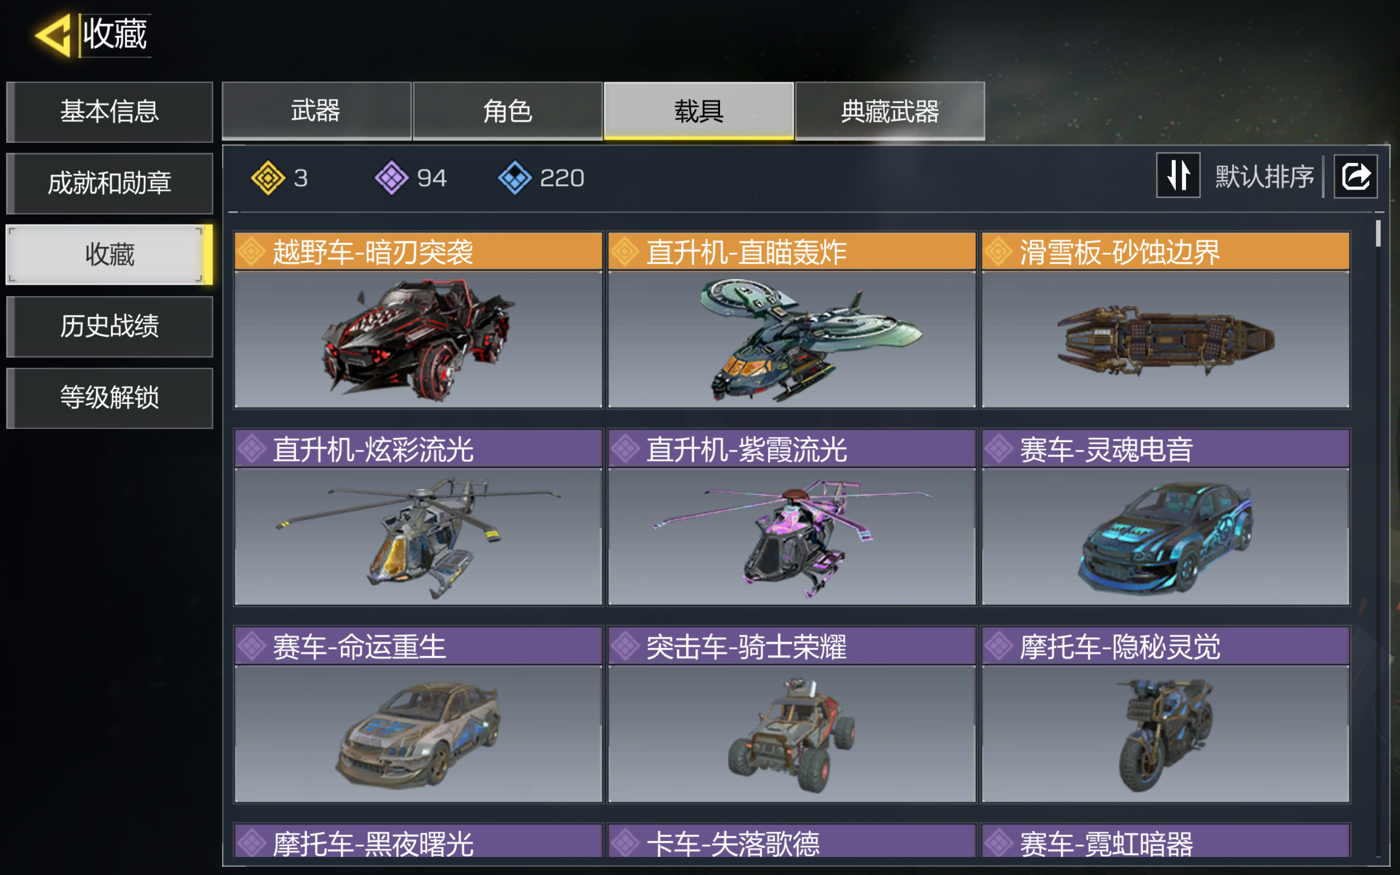Open 基本信息 in the sidebar
The width and height of the screenshot is (1400, 875).
pos(109,112)
